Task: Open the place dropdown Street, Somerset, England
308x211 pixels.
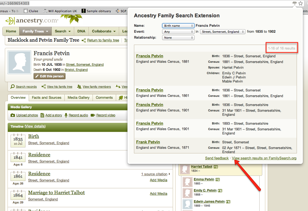Action: click(x=222, y=32)
